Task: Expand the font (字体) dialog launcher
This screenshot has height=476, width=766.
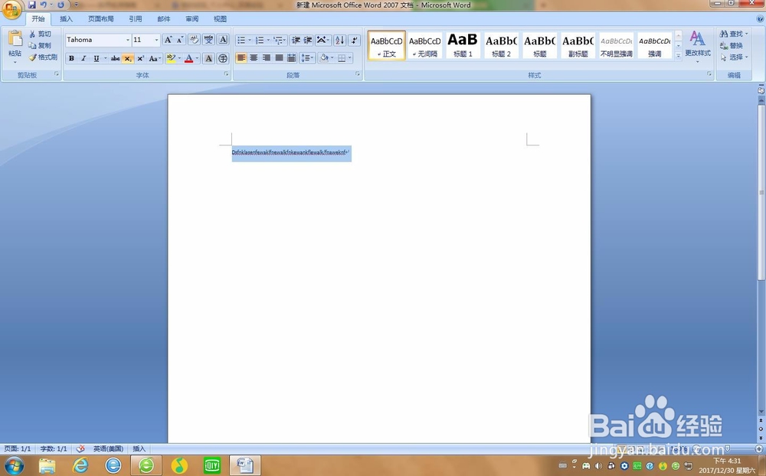Action: coord(226,74)
